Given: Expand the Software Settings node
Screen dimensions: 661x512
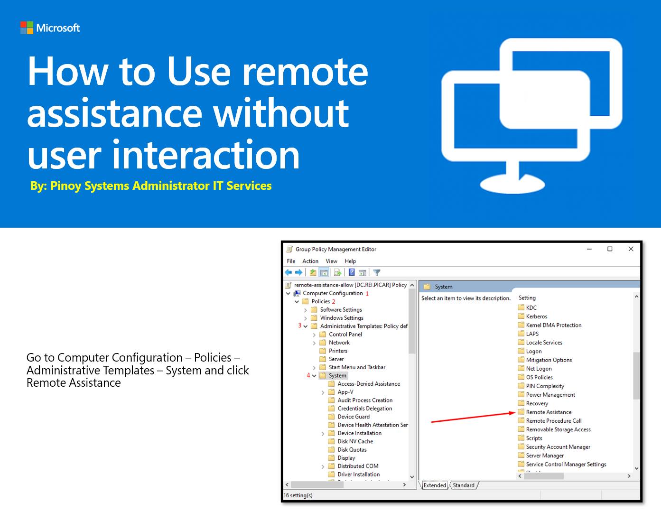Looking at the screenshot, I should point(306,310).
